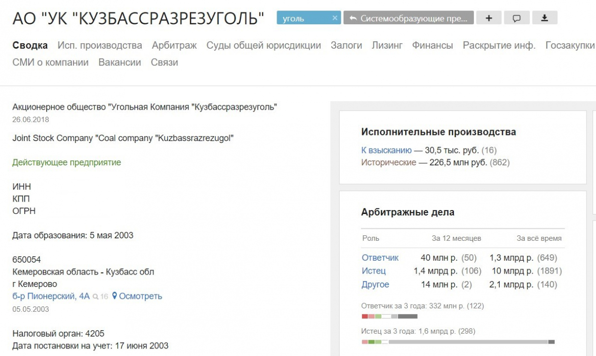Viewport: 596px width, 356px height.
Task: Click the Осмотреть link
Action: [x=141, y=296]
